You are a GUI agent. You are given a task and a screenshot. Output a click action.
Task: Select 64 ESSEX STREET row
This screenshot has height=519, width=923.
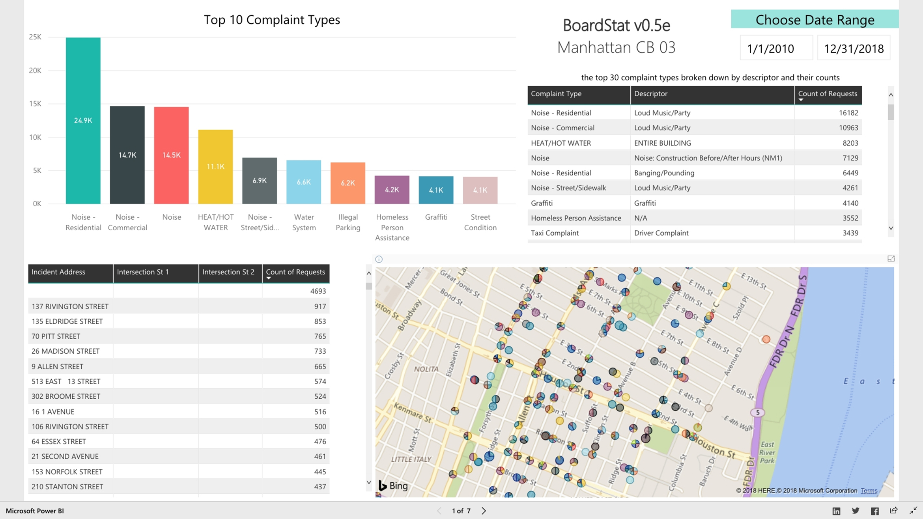(x=179, y=441)
